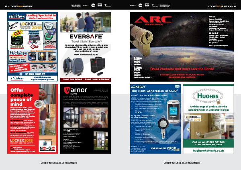Image resolution: width=241 pixels, height=170 pixels.
Task: Click the Abloy logo in left page header
Action: click(86, 5)
